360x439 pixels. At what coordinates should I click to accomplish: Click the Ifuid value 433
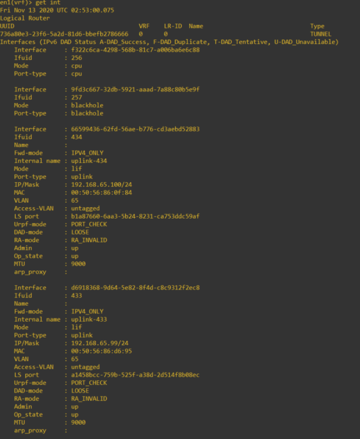[x=76, y=296]
